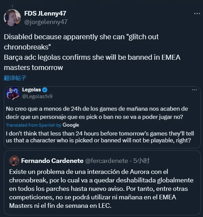203x217 pixels.
Task: Click JLenny47's main tweet text about chronobreaks
Action: (92, 52)
